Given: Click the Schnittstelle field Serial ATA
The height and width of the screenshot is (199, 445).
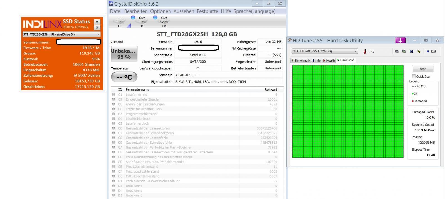Looking at the screenshot, I should tap(198, 55).
